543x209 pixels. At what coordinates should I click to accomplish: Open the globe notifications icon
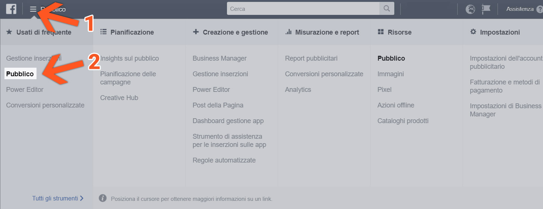coord(470,9)
